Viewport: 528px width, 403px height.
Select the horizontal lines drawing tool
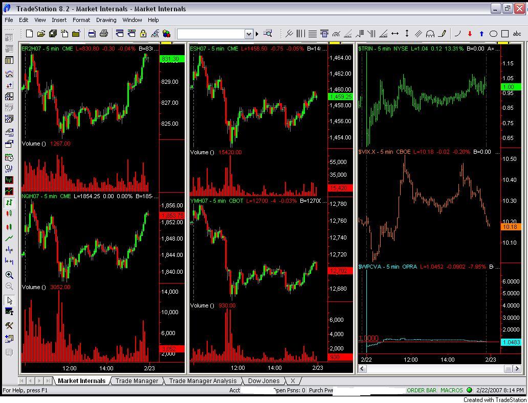313,33
